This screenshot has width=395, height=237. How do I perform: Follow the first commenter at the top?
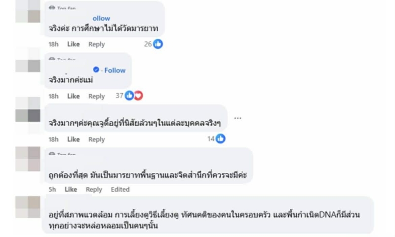[102, 18]
